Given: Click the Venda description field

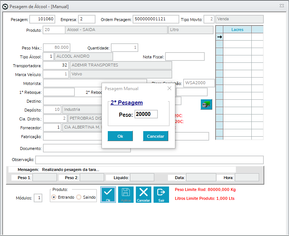Looking at the screenshot, I should 240,19.
